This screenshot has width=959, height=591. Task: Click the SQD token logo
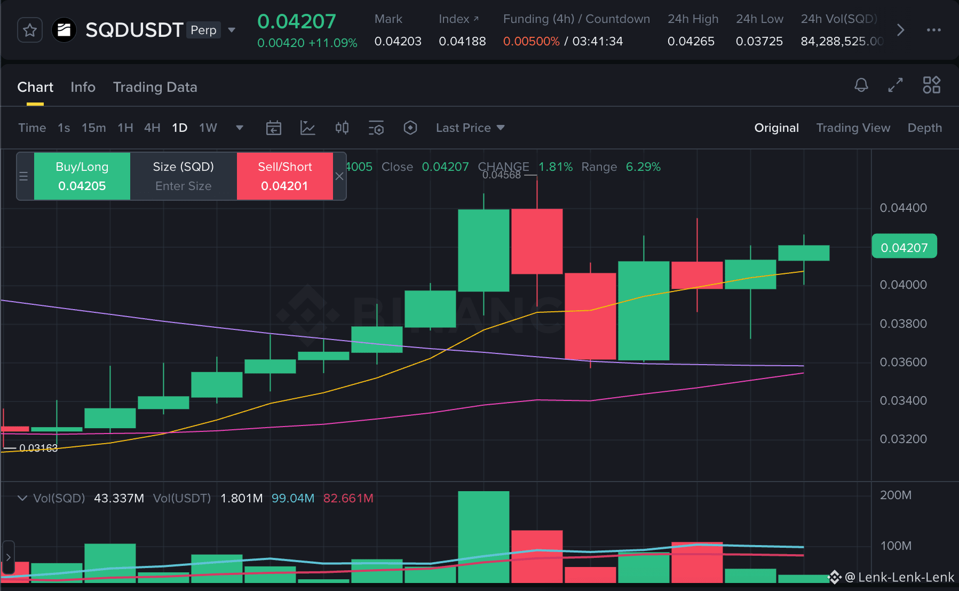click(x=64, y=30)
